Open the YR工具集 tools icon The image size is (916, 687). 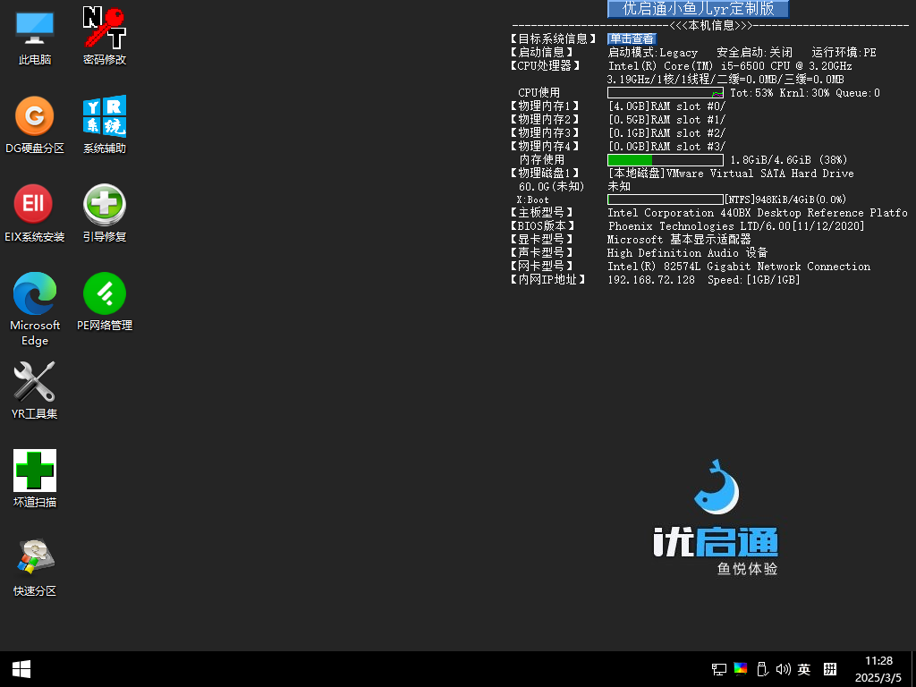(35, 391)
